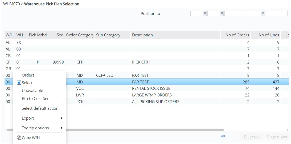
Task: Choose Unavailable in the context menu
Action: [x=32, y=91]
